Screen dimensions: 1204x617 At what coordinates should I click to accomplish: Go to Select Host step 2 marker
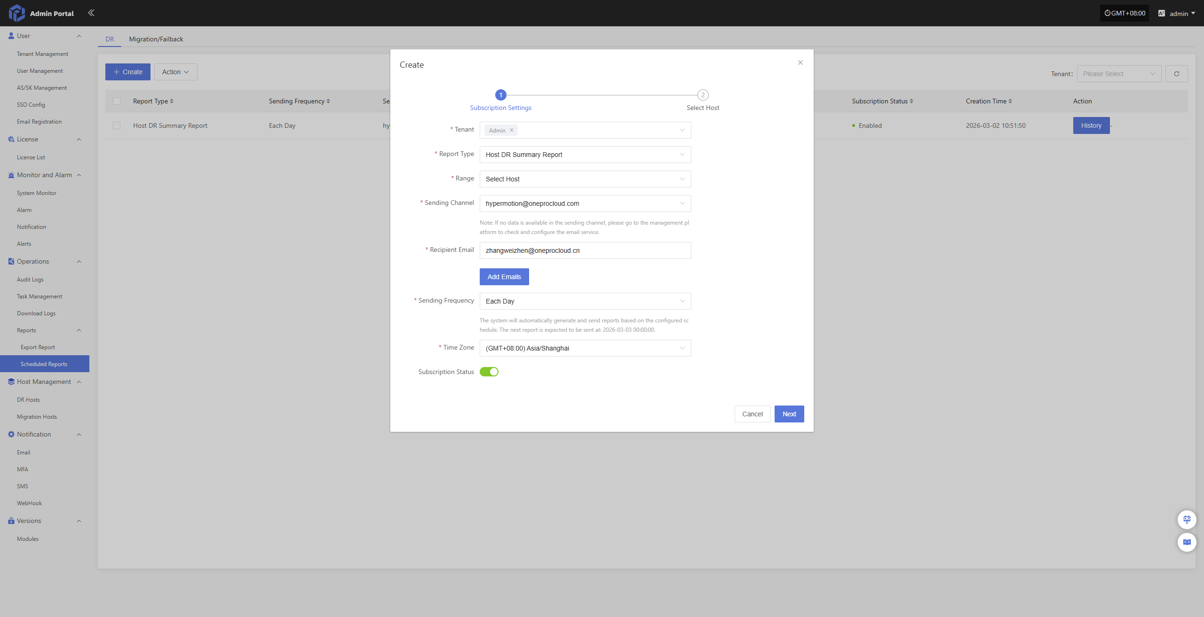click(703, 95)
